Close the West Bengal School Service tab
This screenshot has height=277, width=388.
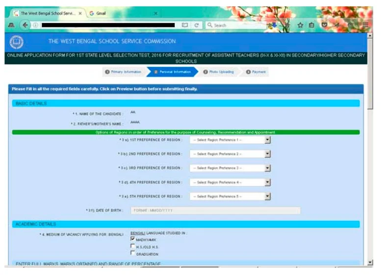pyautogui.click(x=80, y=13)
